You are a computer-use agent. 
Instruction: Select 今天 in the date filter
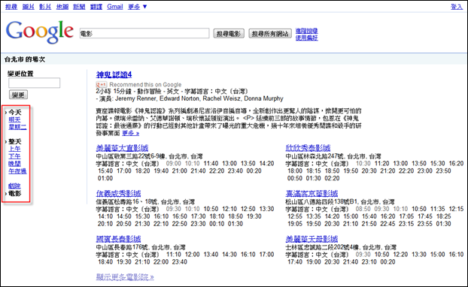tap(15, 113)
